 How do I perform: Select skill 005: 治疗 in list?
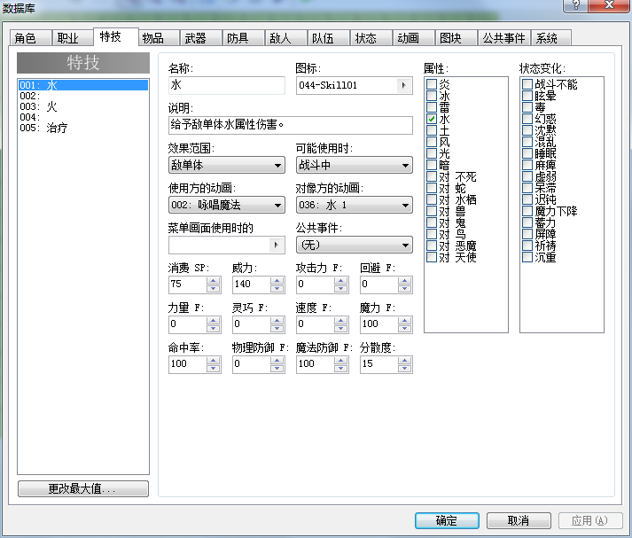pyautogui.click(x=83, y=129)
